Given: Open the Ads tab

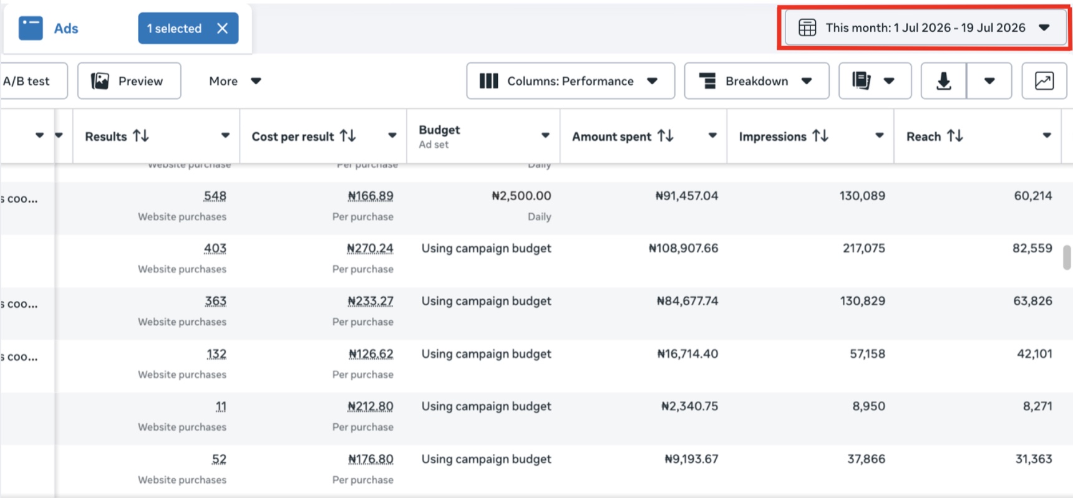Looking at the screenshot, I should tap(49, 28).
